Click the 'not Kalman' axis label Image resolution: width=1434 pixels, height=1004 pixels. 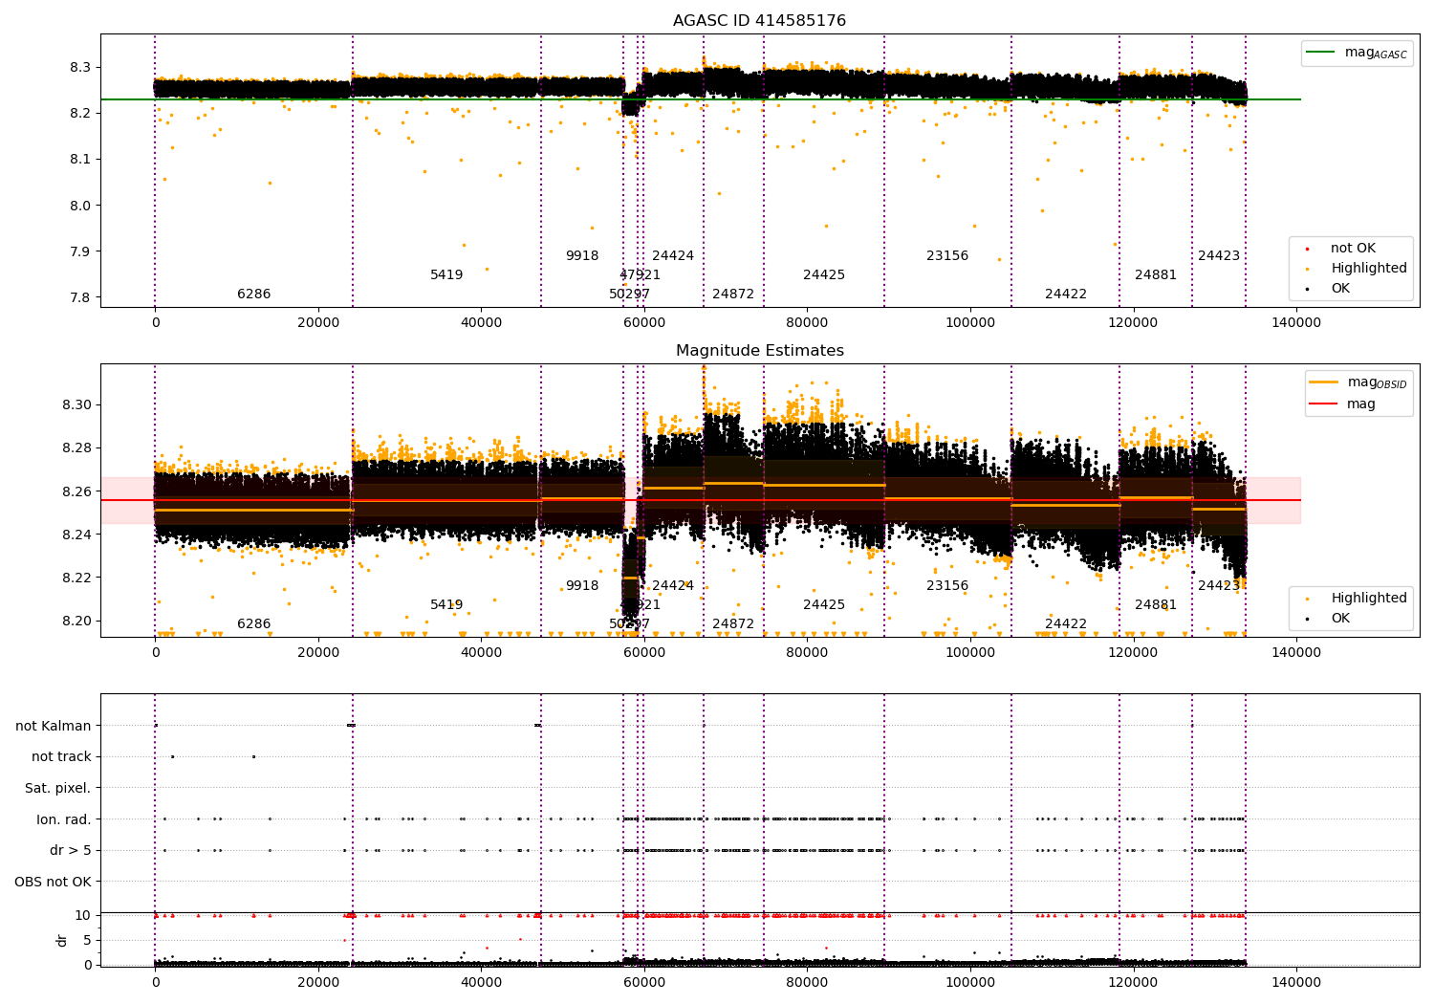click(54, 726)
